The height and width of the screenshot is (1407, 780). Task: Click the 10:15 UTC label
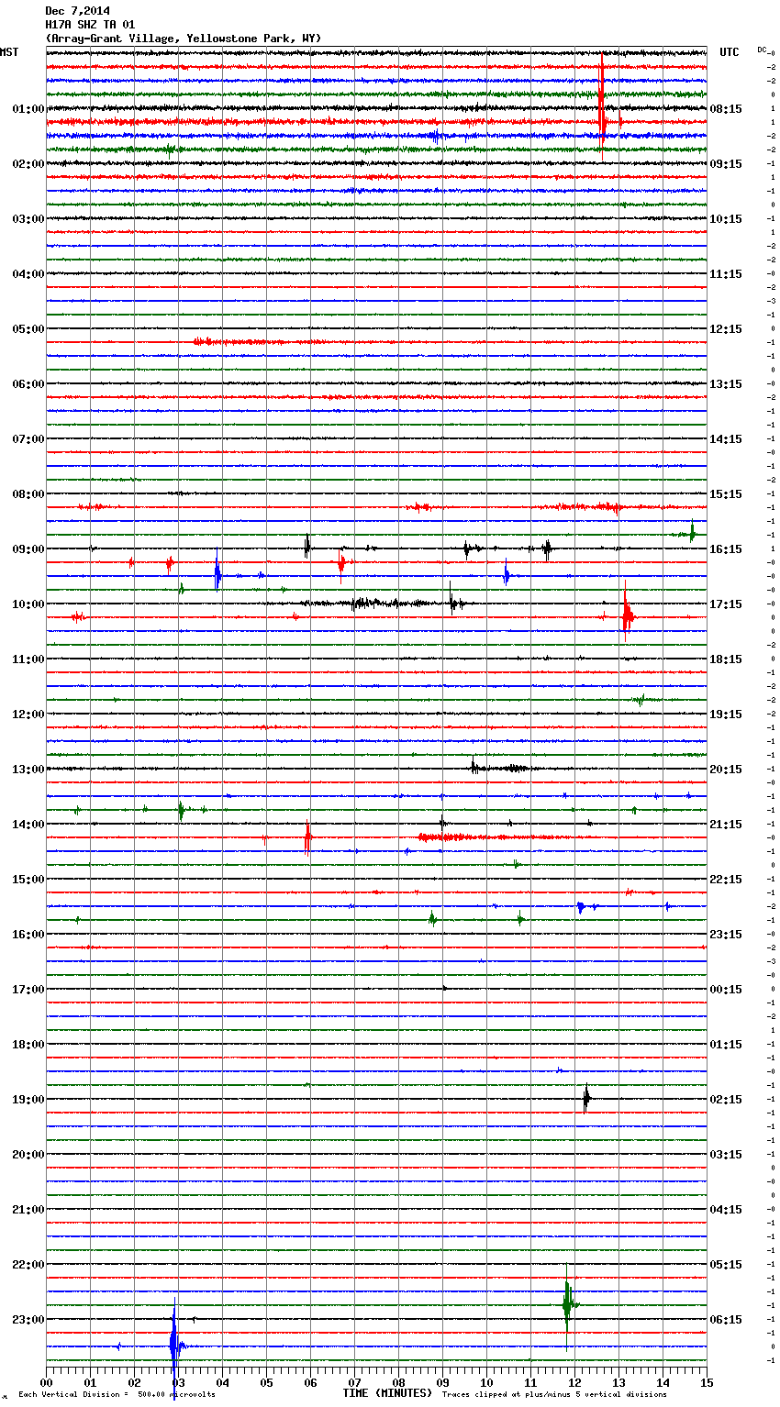coord(726,219)
